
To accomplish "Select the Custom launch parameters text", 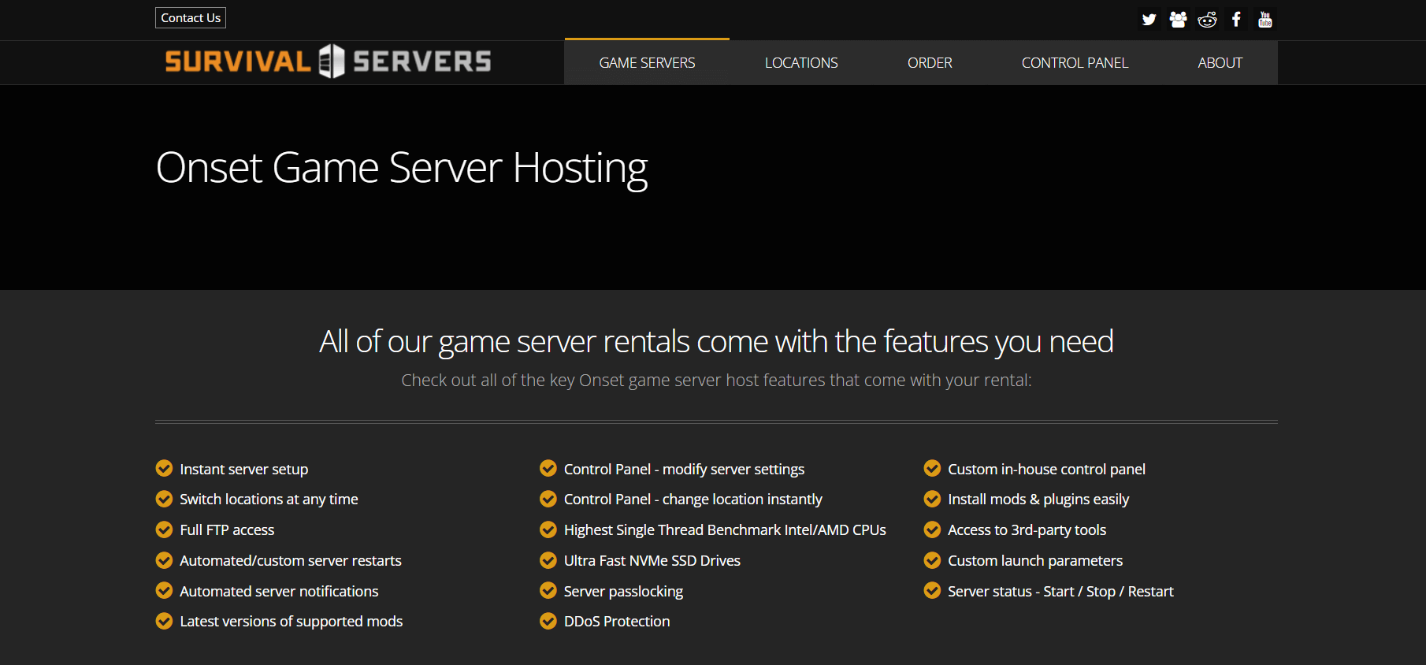I will (1035, 561).
